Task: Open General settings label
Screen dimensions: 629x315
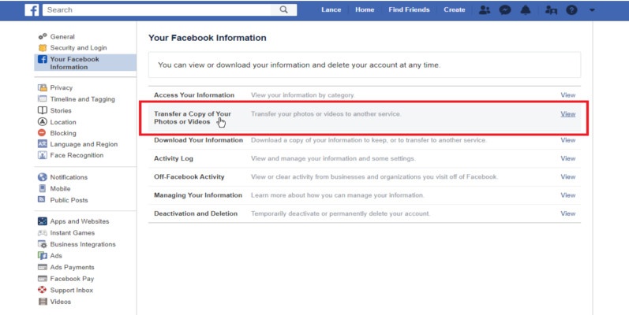Action: pos(62,36)
